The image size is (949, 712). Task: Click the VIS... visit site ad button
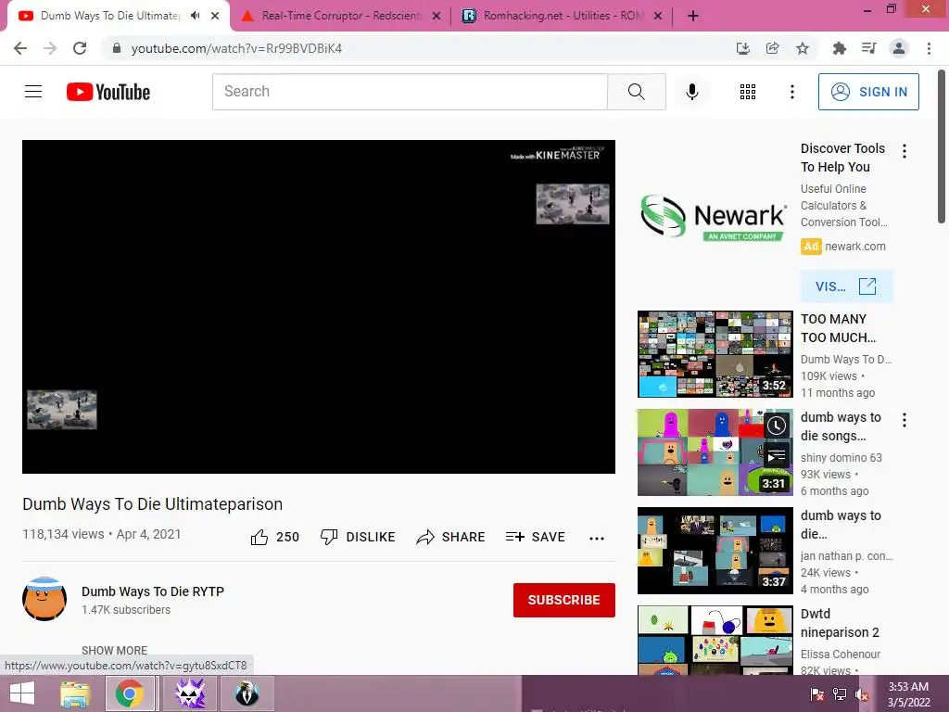[846, 286]
